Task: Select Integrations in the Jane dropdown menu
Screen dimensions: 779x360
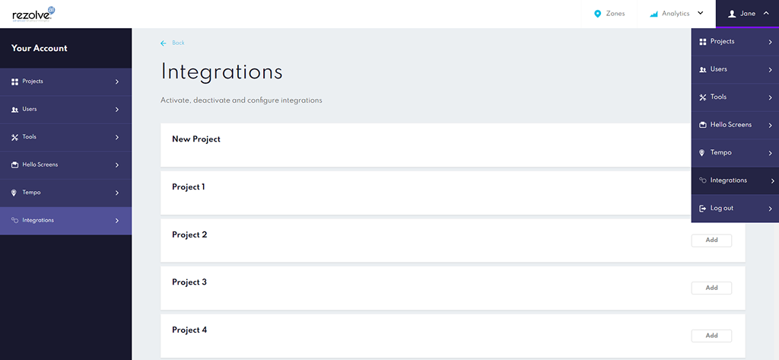Action: pos(729,180)
